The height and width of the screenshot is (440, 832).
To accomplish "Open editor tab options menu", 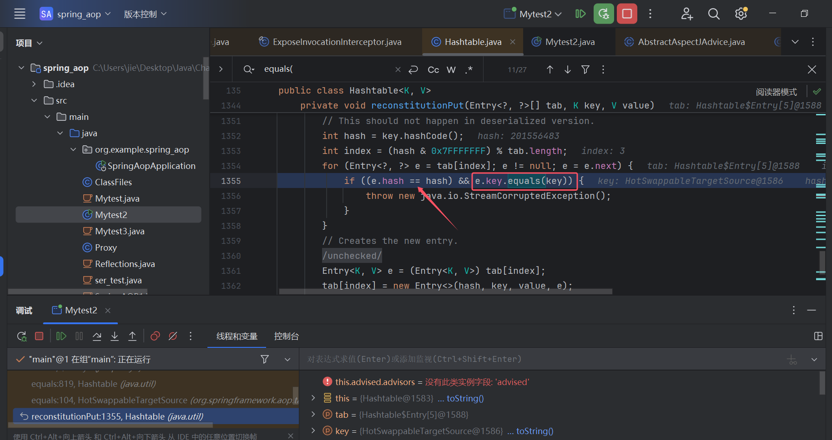I will (x=813, y=42).
